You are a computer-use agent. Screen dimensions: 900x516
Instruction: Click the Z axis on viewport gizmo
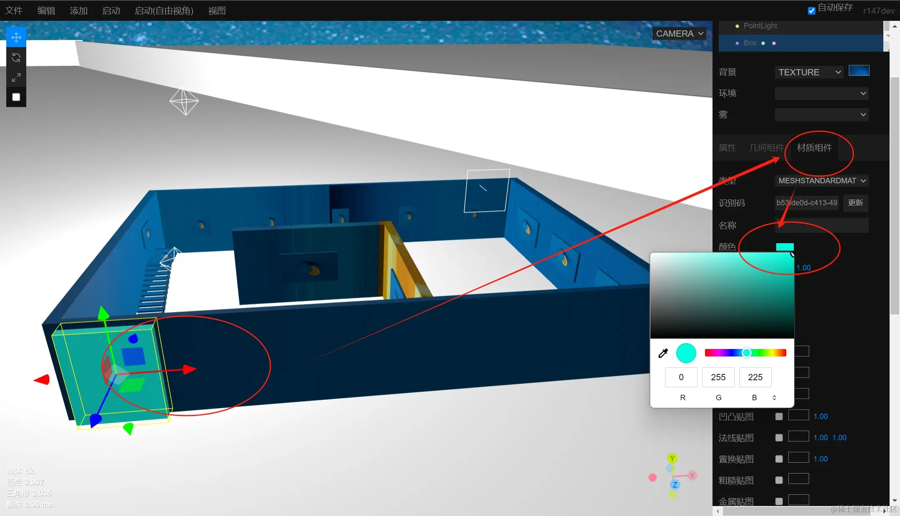tap(675, 485)
